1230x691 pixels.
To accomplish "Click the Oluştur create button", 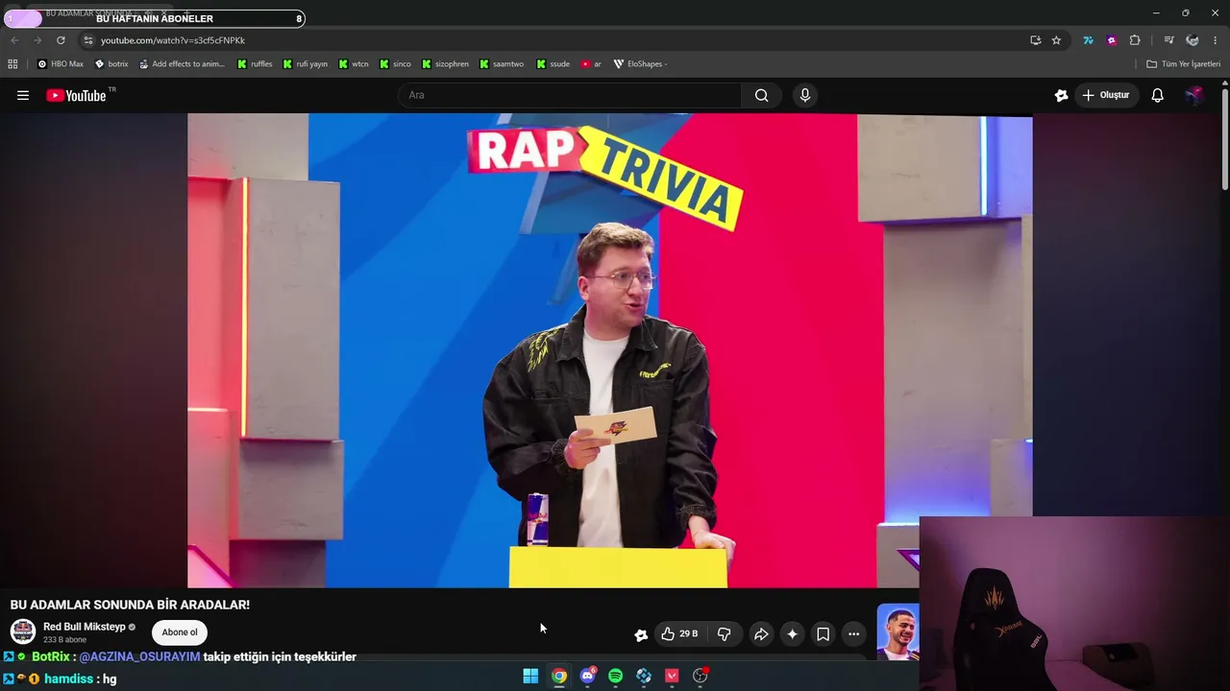I will click(1106, 95).
